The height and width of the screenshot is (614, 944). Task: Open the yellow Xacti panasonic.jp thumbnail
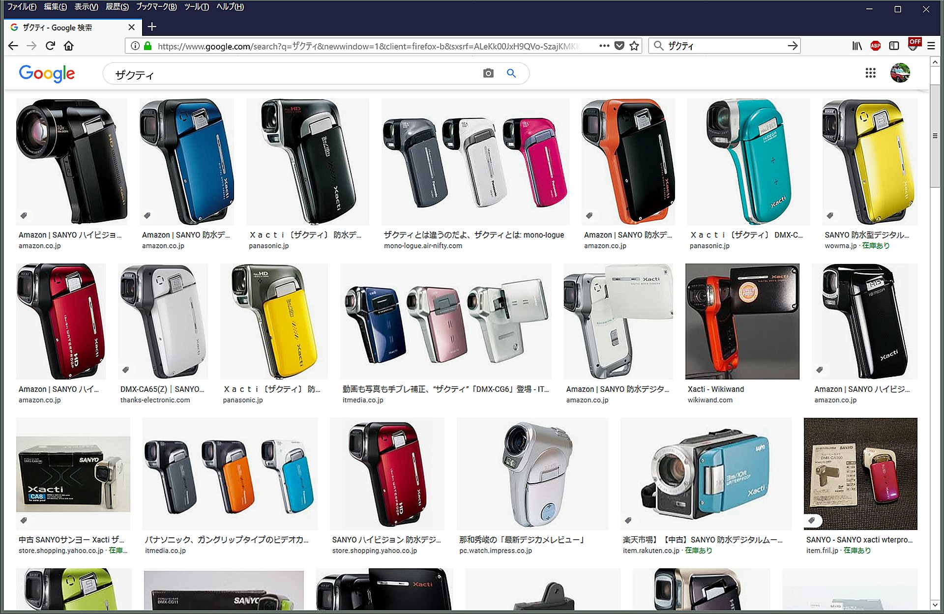[x=274, y=322]
